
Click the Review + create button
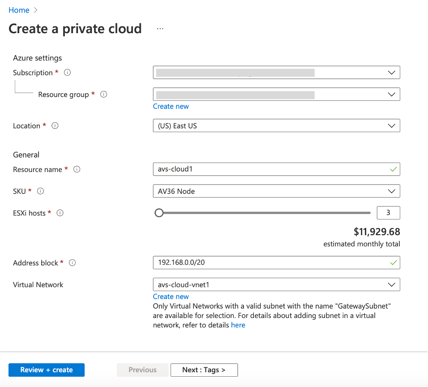pos(47,370)
